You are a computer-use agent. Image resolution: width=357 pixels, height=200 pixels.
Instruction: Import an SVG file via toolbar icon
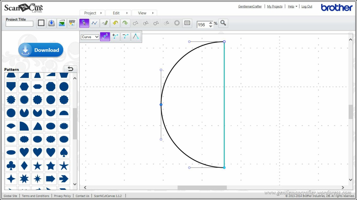click(72, 23)
